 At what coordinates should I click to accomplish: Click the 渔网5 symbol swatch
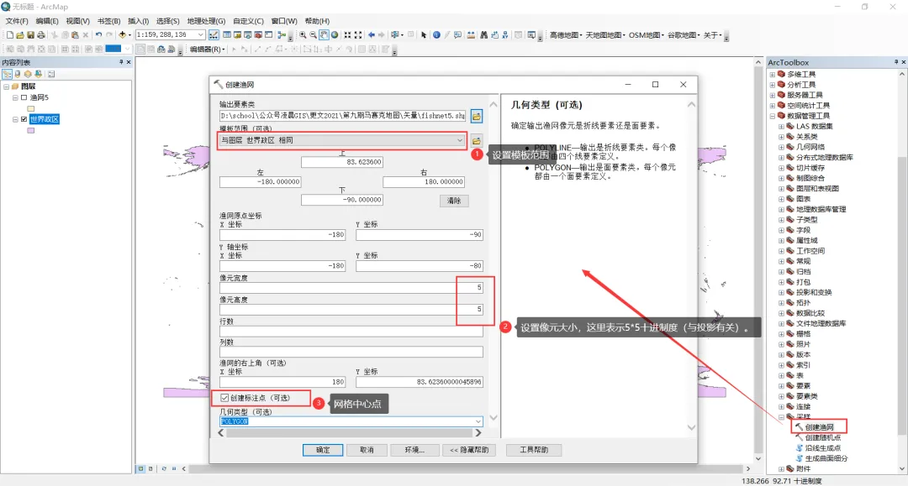[x=31, y=108]
